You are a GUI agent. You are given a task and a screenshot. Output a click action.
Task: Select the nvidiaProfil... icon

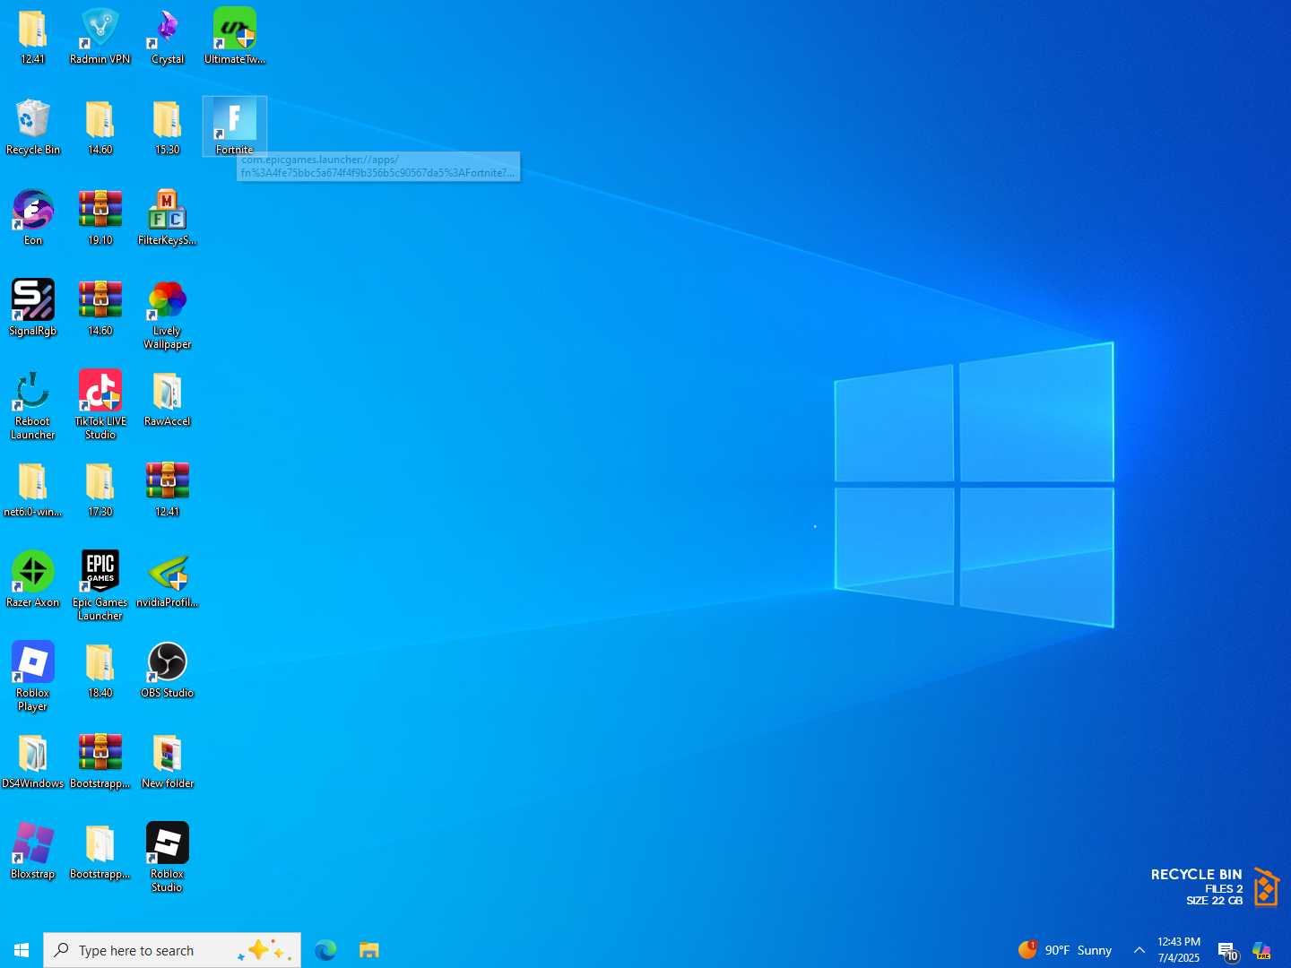168,580
